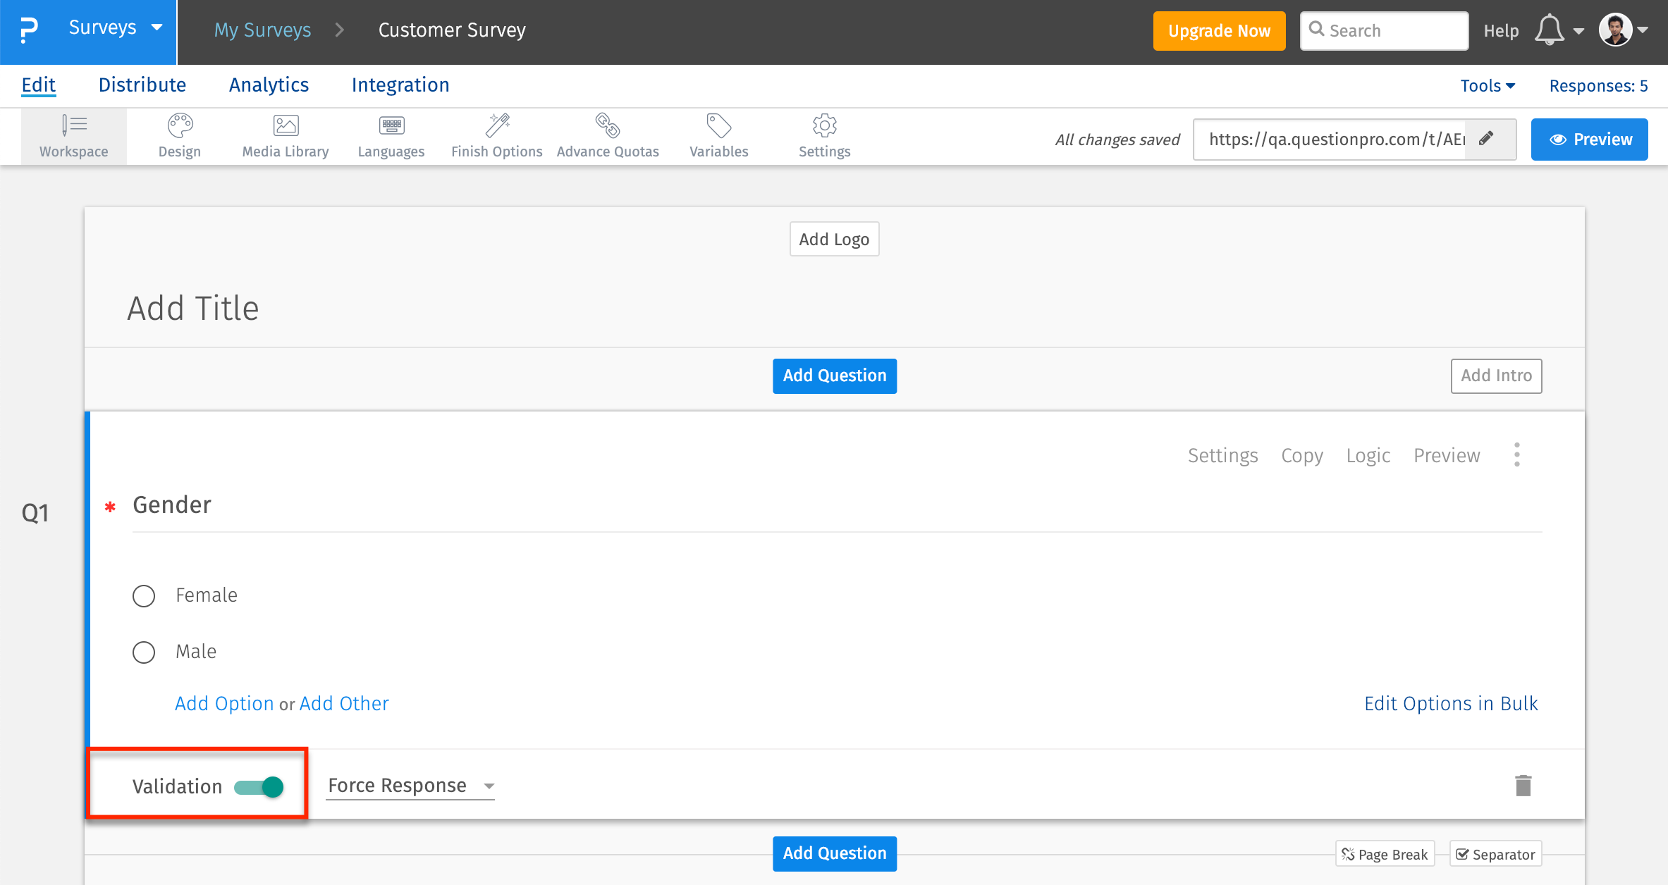Screen dimensions: 1668x885
Task: Click the Variables tag icon
Action: tap(718, 127)
